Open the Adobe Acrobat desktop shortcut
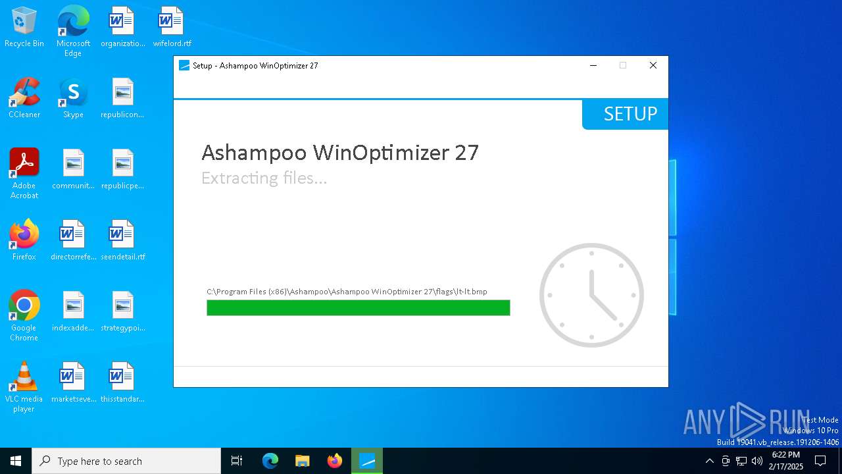842x474 pixels. pos(24,173)
